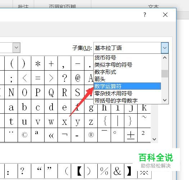Insert the registered trademark ® symbol
The height and width of the screenshot is (180, 189).
(91, 135)
